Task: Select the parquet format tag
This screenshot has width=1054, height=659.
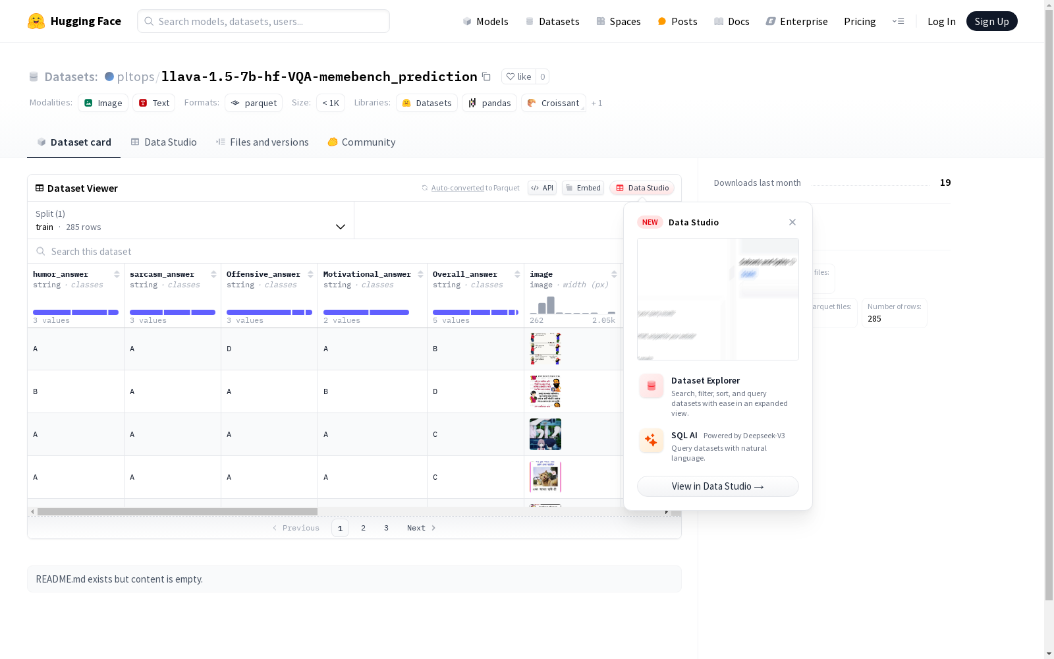Action: [254, 103]
